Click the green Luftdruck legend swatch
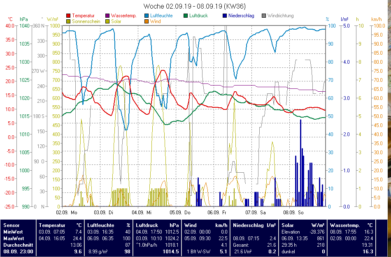 [186, 16]
